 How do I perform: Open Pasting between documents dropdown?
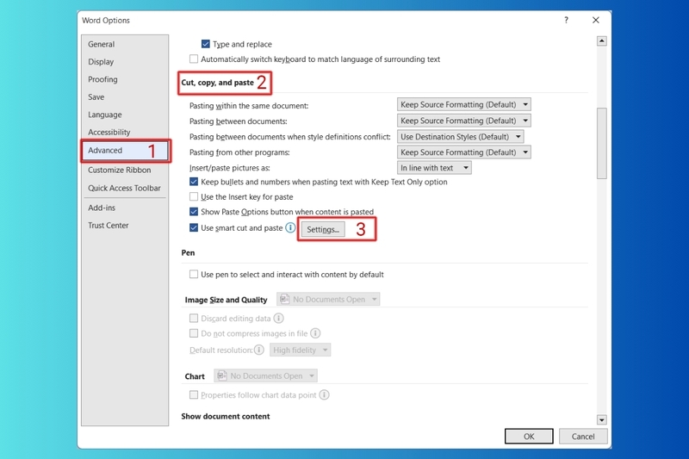pyautogui.click(x=464, y=121)
